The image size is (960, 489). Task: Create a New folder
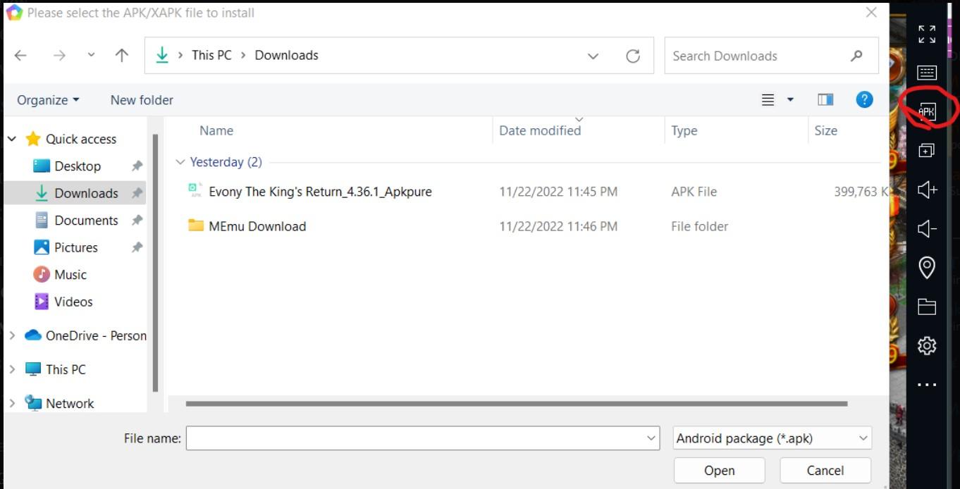tap(142, 100)
